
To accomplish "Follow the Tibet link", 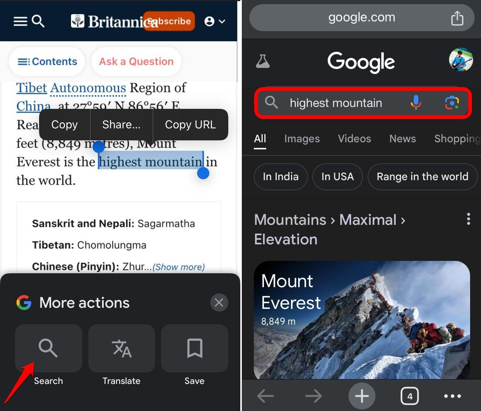I will (32, 88).
